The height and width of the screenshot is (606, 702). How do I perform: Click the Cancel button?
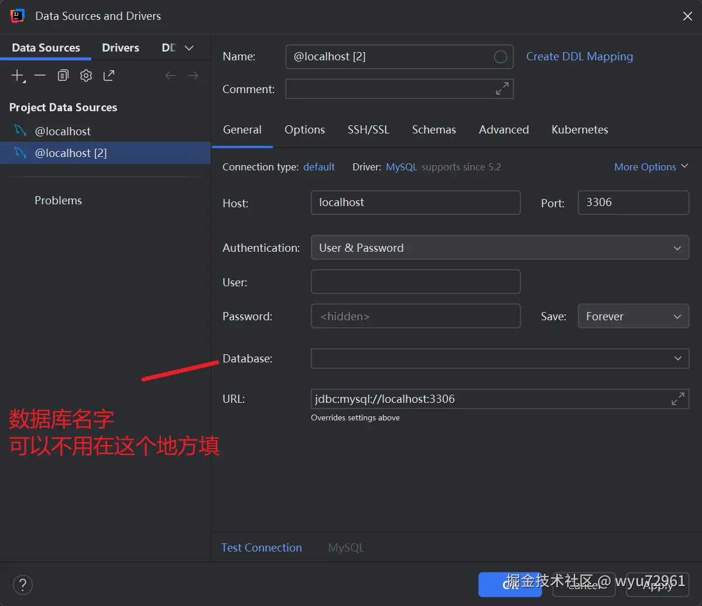coord(584,584)
